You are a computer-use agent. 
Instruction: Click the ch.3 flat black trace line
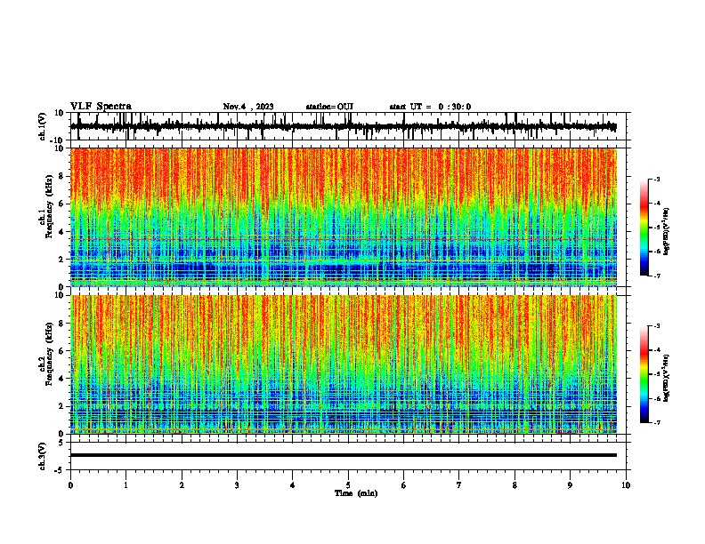coord(343,455)
